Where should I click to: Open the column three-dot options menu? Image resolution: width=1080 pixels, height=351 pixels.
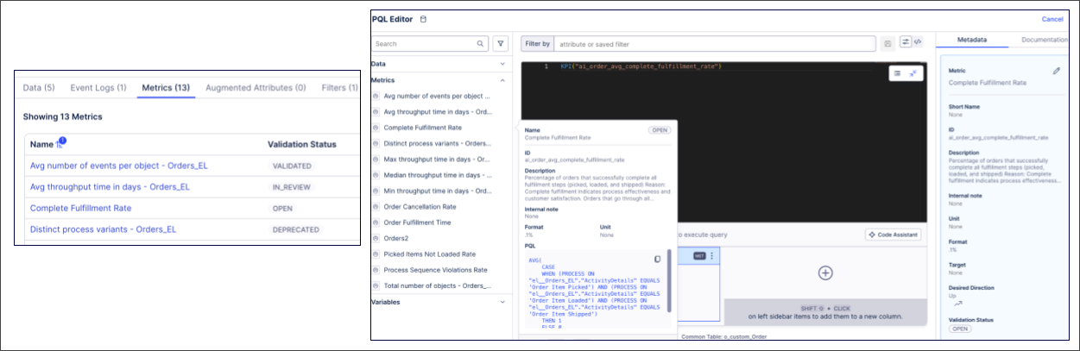712,256
